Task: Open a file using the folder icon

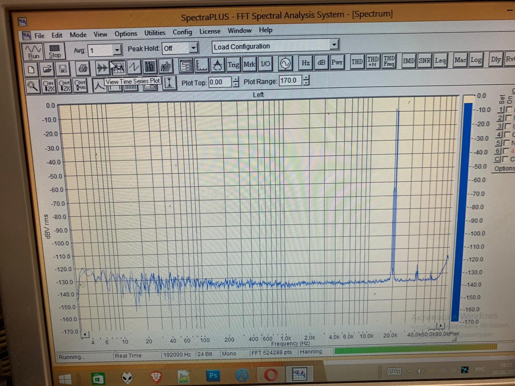Action: click(47, 69)
